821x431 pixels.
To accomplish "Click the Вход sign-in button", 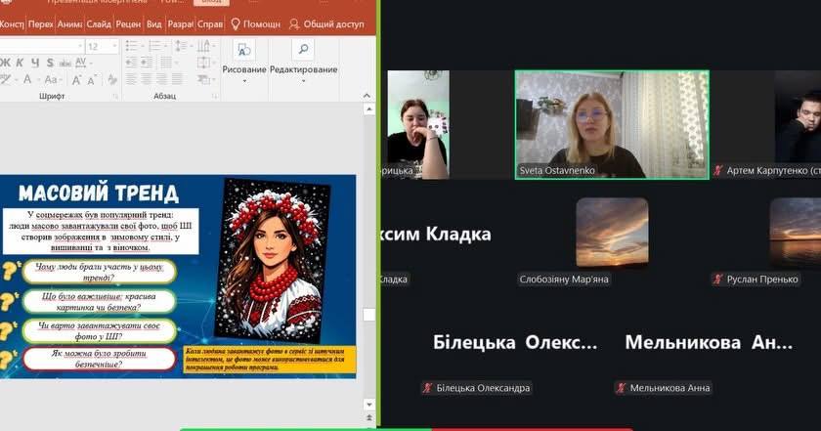I will pos(212,3).
